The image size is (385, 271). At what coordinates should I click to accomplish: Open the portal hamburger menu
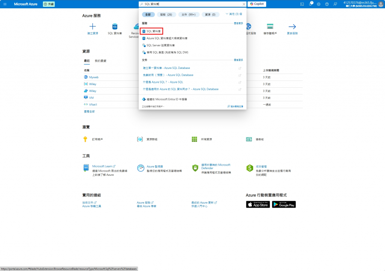click(5, 4)
